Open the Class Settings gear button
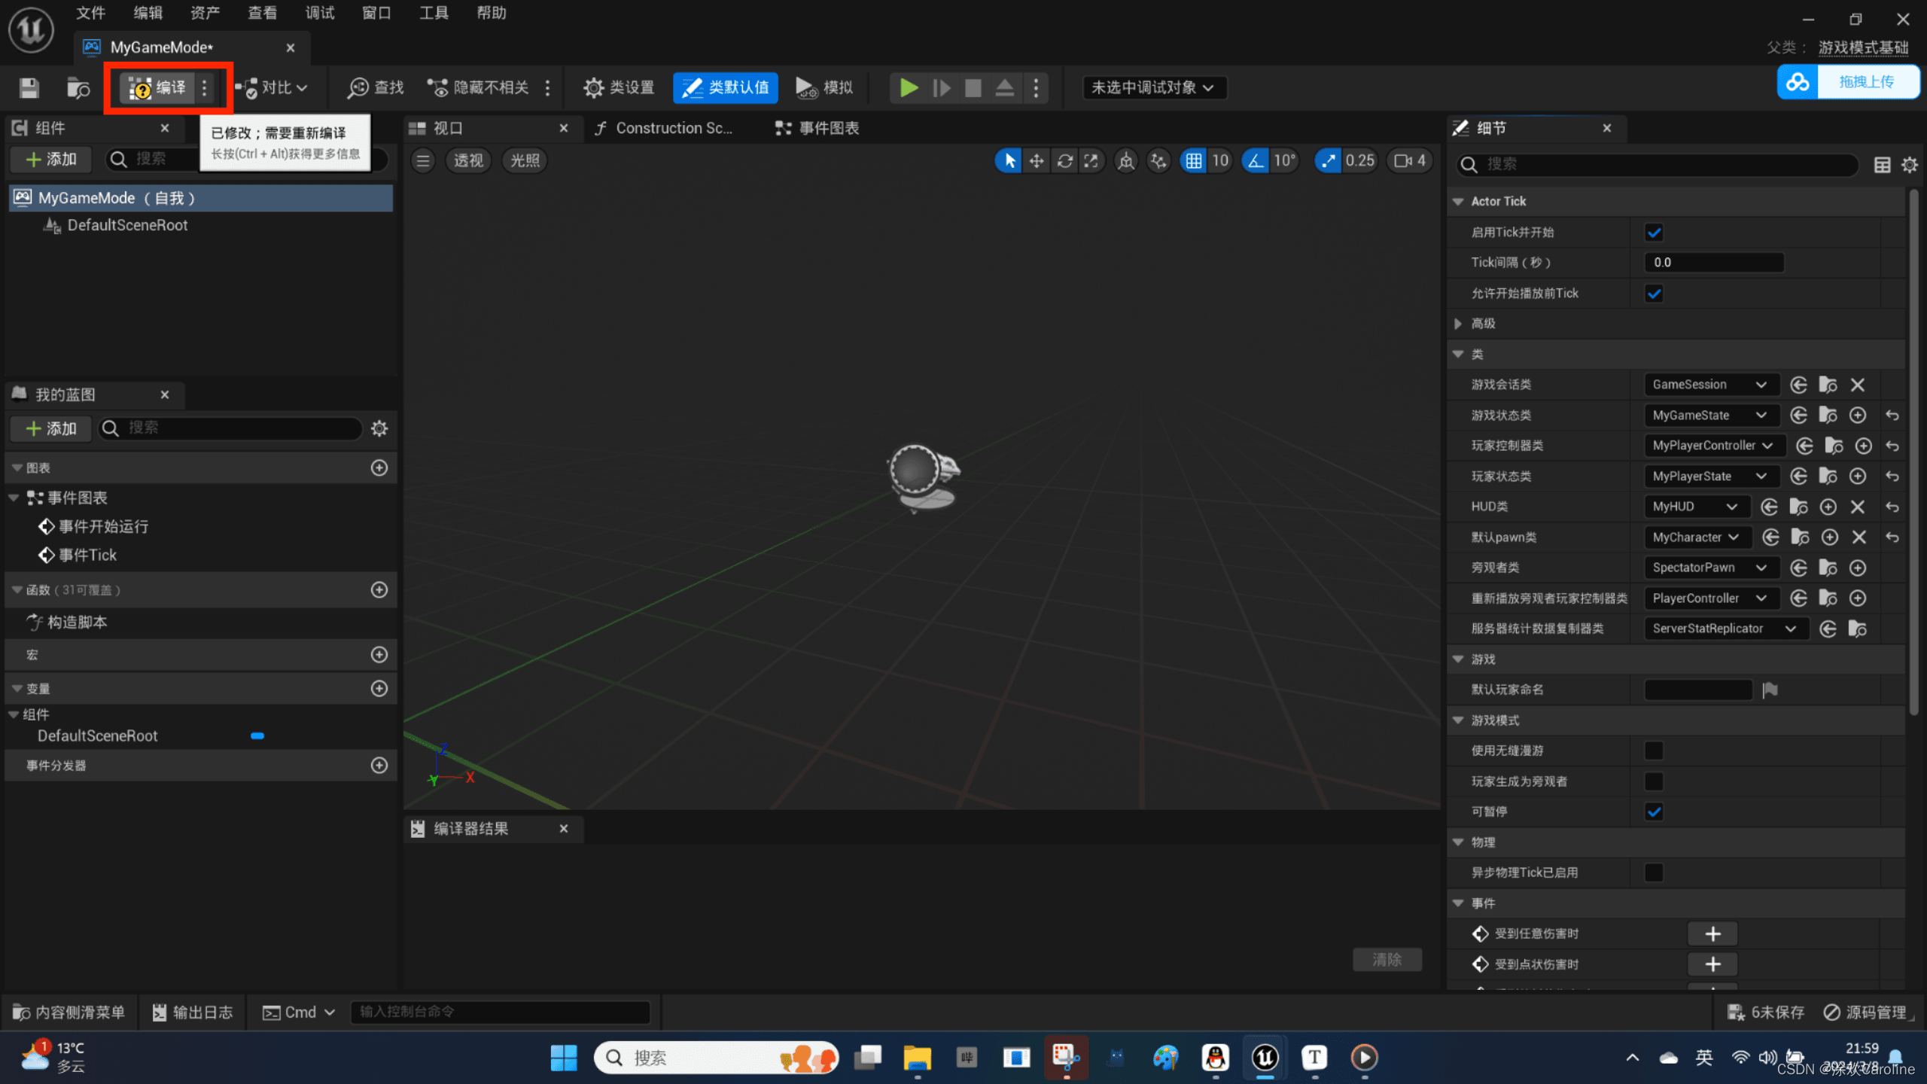 click(619, 87)
